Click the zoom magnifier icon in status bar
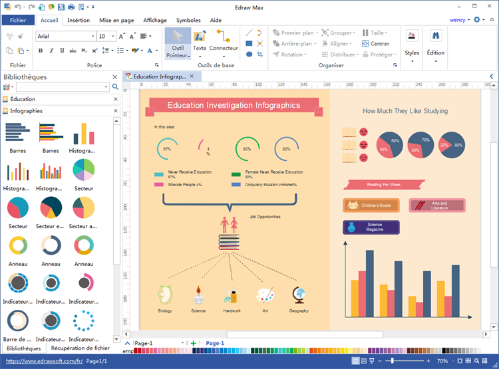Image resolution: width=499 pixels, height=369 pixels. (x=476, y=361)
